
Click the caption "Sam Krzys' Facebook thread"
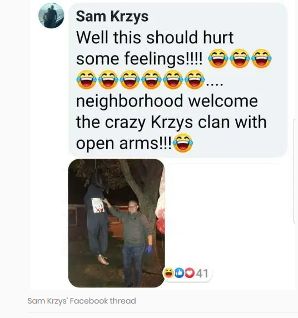pyautogui.click(x=82, y=301)
